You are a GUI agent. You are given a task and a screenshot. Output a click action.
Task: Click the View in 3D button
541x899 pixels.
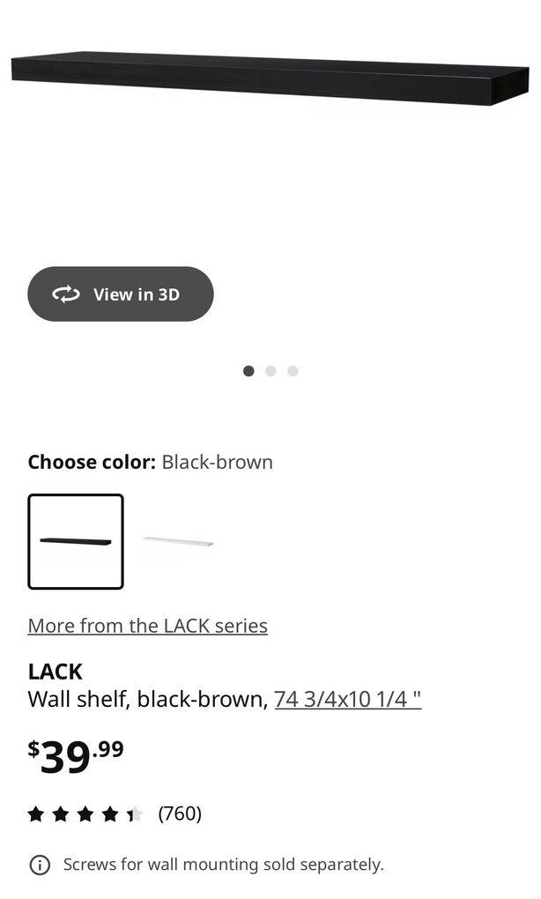[x=121, y=294]
